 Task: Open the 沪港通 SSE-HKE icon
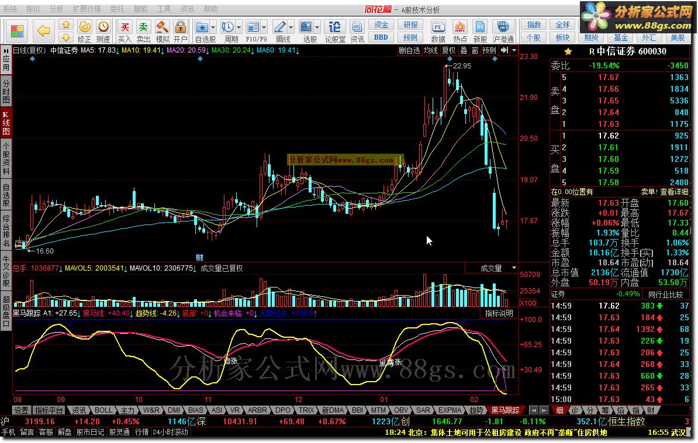503,31
